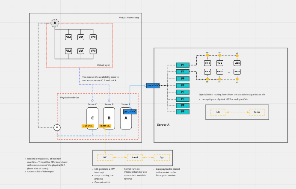Click the Server C rounded box
The height and width of the screenshot is (189, 296).
92,118
